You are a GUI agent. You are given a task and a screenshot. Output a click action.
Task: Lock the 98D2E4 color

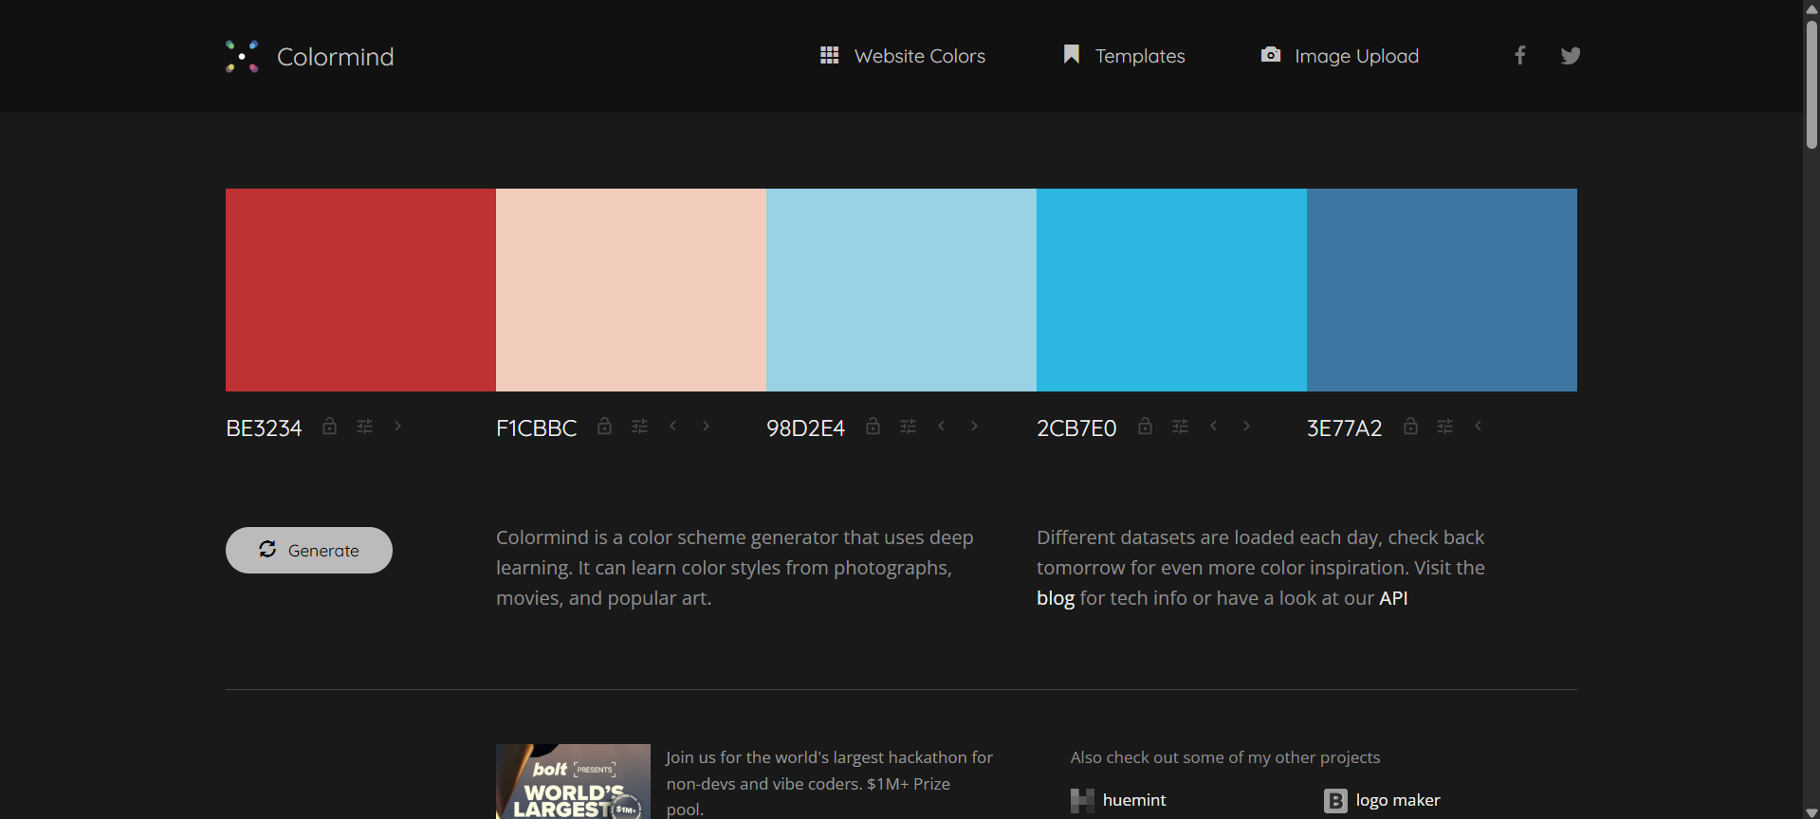click(873, 427)
